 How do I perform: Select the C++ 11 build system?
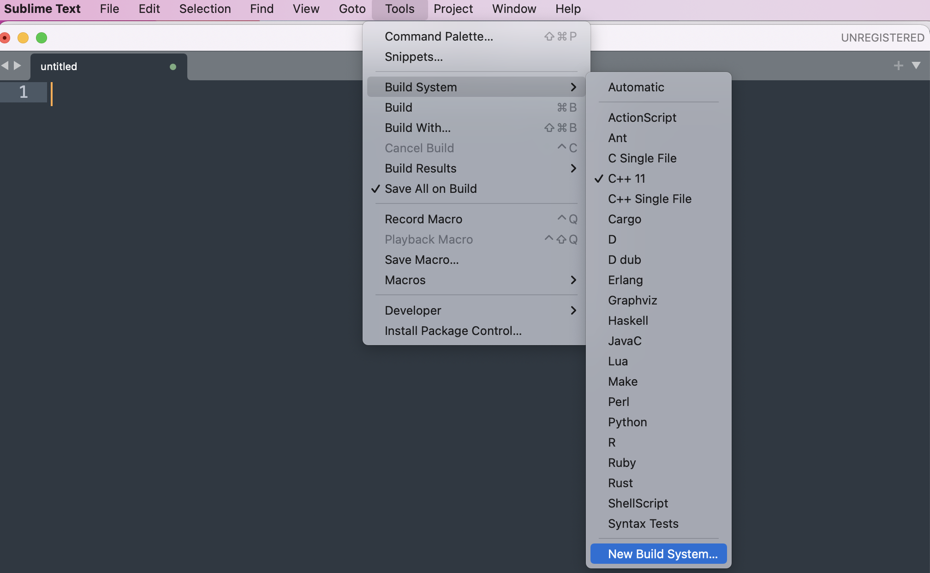pos(626,179)
